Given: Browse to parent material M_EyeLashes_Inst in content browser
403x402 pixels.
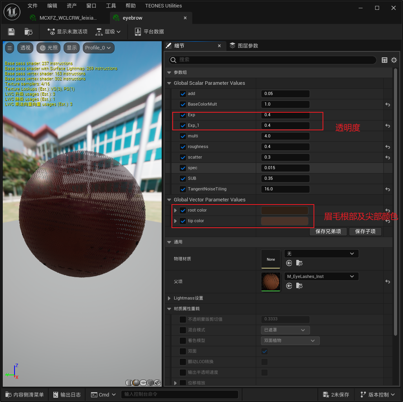Looking at the screenshot, I should 299,286.
